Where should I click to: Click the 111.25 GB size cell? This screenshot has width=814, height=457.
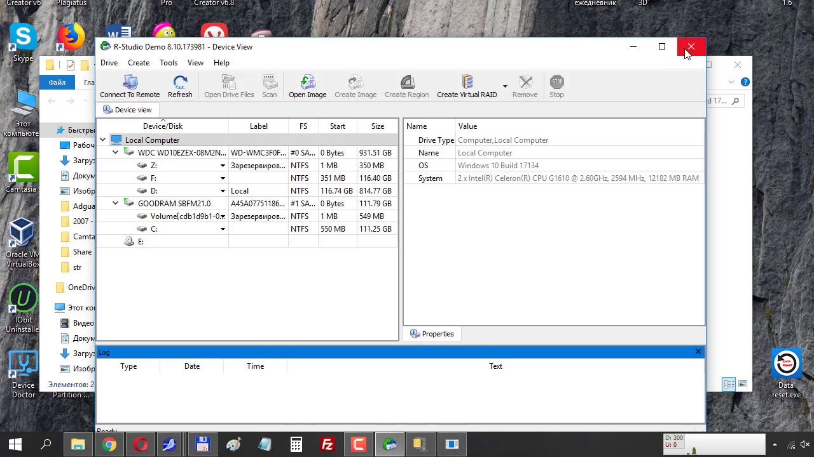pyautogui.click(x=375, y=229)
